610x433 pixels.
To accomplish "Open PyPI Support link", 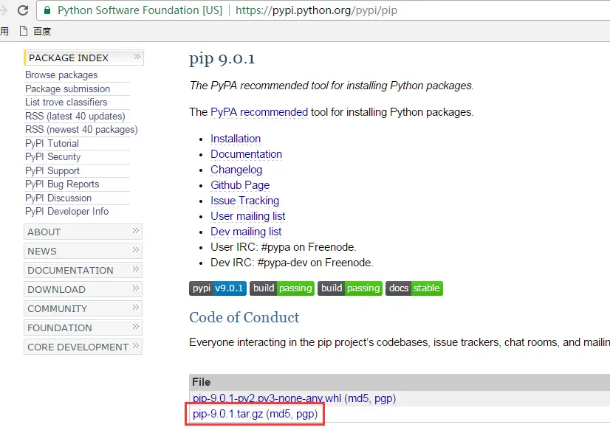I will 52,170.
